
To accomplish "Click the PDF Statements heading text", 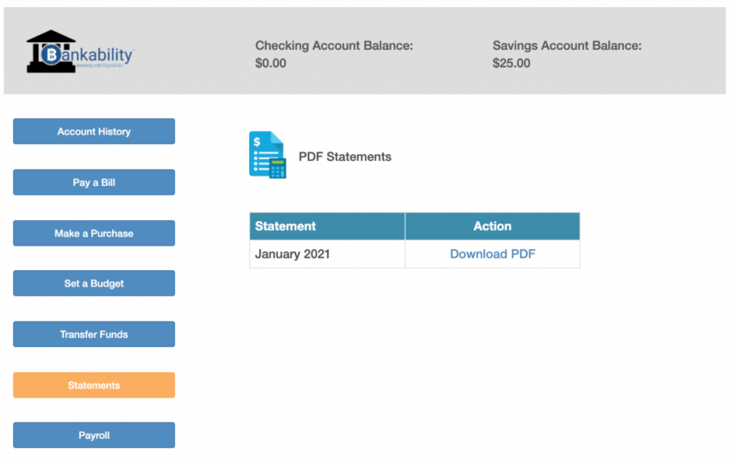I will pos(345,156).
